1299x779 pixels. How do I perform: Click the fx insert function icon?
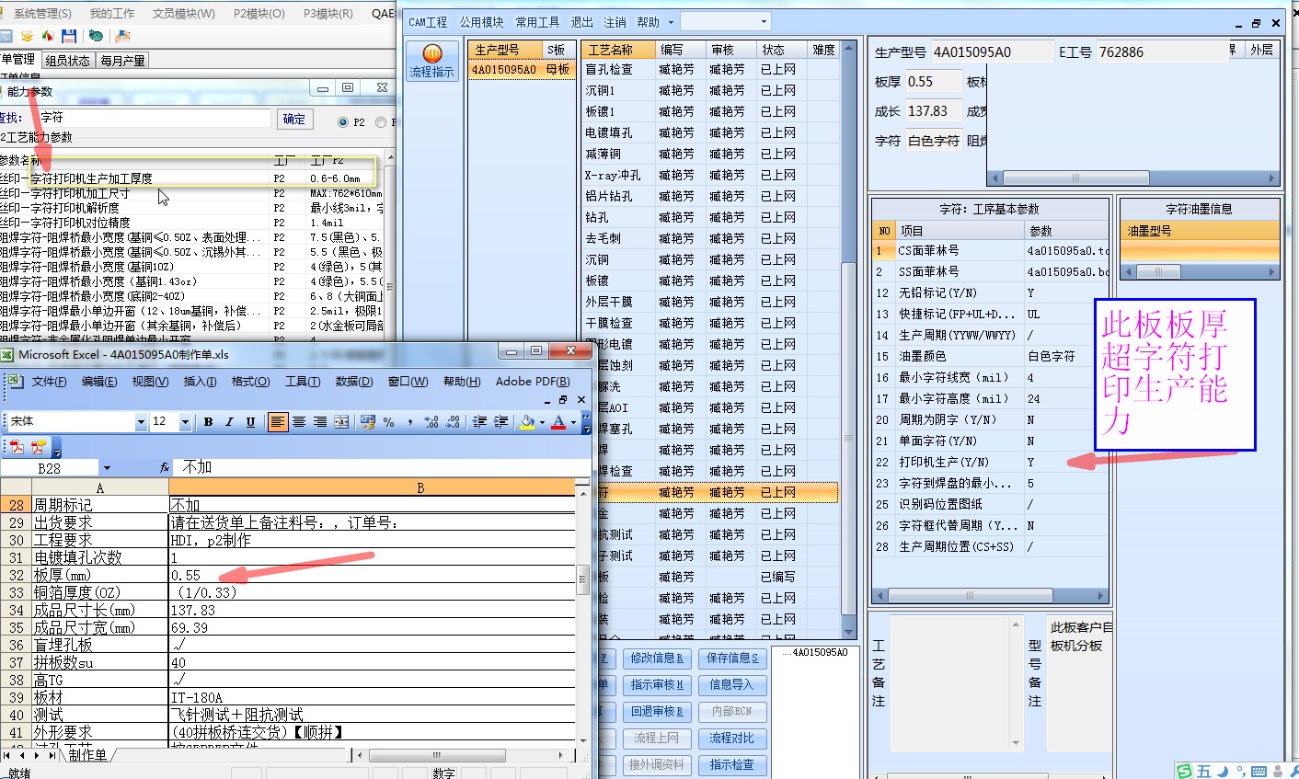pos(165,468)
